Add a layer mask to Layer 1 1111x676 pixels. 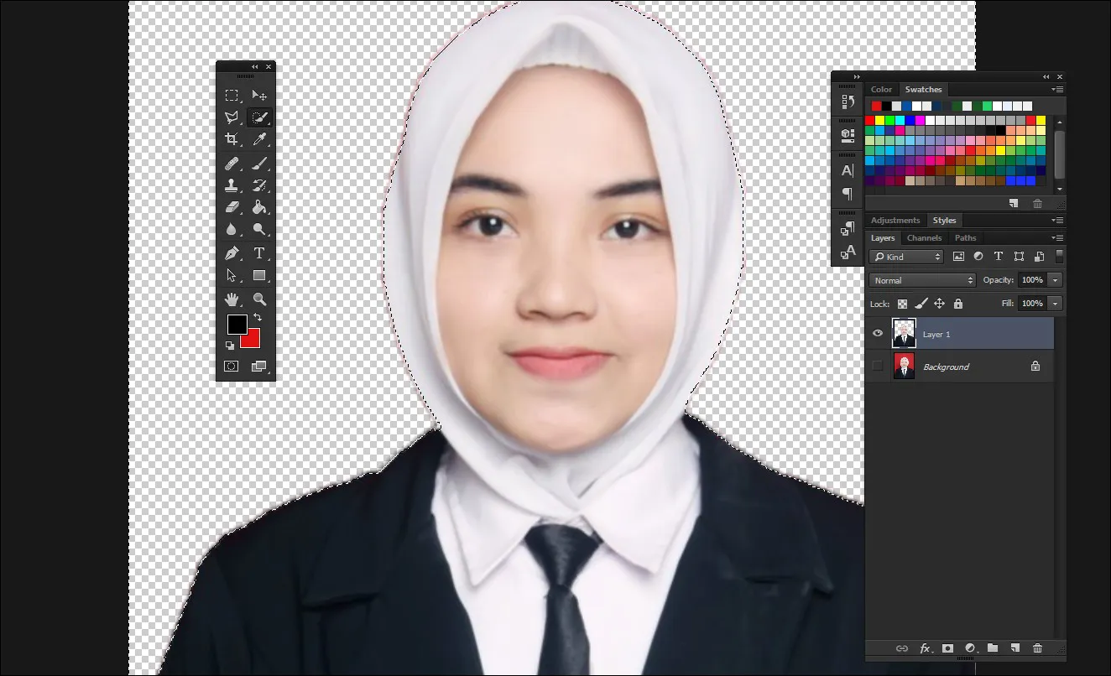coord(947,647)
